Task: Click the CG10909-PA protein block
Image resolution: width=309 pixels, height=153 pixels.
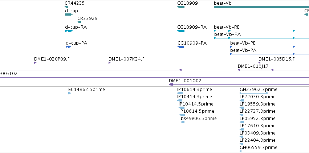Action: (181, 47)
